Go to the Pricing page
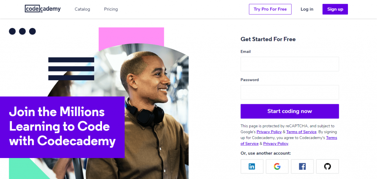Screen dimensions: 377x179 pyautogui.click(x=111, y=9)
